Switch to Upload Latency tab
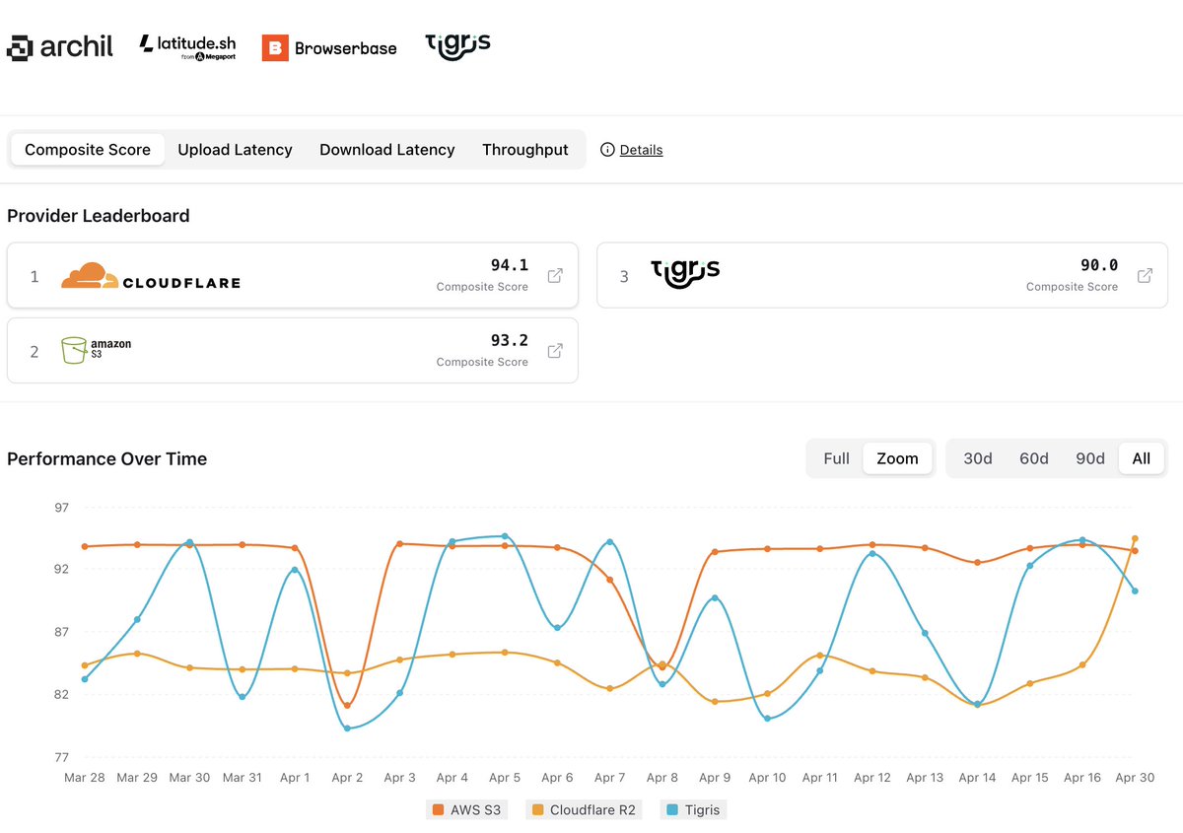The width and height of the screenshot is (1183, 833). pos(235,150)
